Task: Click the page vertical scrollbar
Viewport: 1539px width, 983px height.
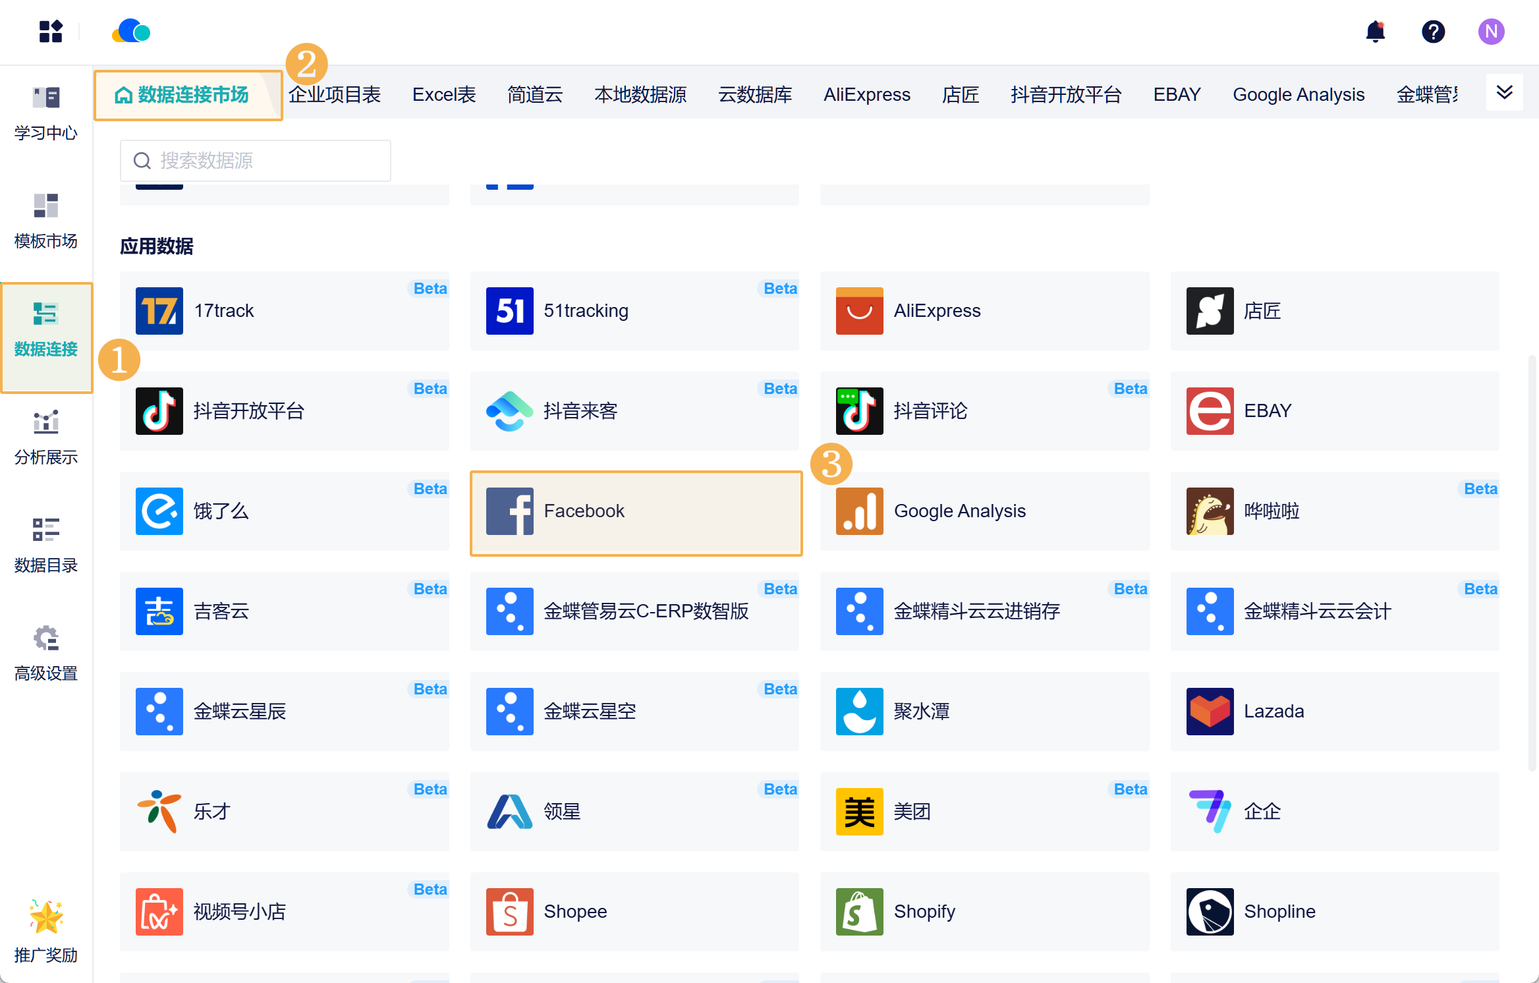Action: pos(1532,563)
